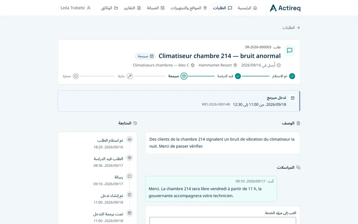Click the clipboard icon for تم إنشاء تدخل
Screen dimensions: 358x224
[129, 195]
